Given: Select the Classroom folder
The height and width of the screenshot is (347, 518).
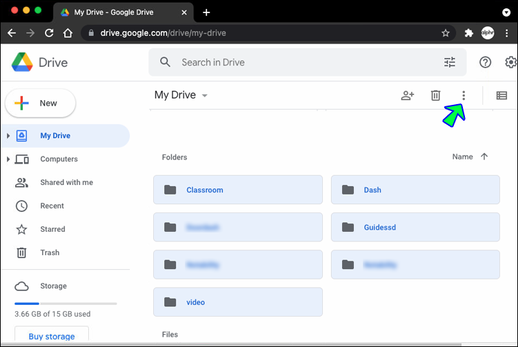Looking at the screenshot, I should [237, 190].
